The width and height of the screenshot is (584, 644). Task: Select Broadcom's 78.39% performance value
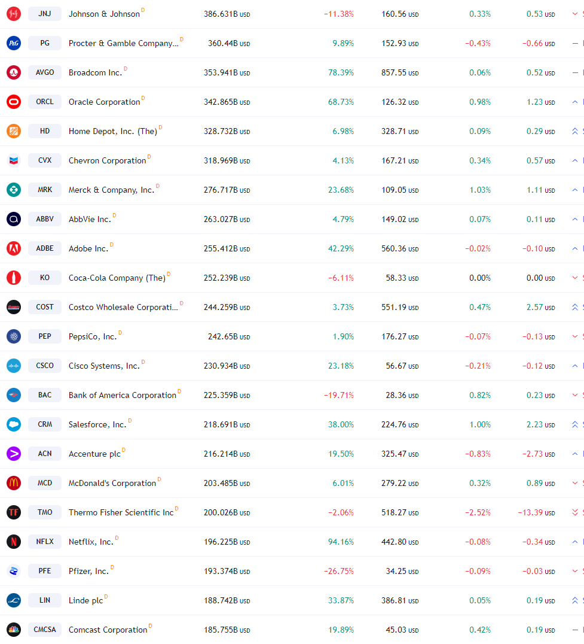point(341,72)
